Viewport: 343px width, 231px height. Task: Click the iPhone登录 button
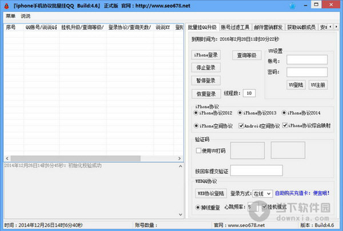206,55
